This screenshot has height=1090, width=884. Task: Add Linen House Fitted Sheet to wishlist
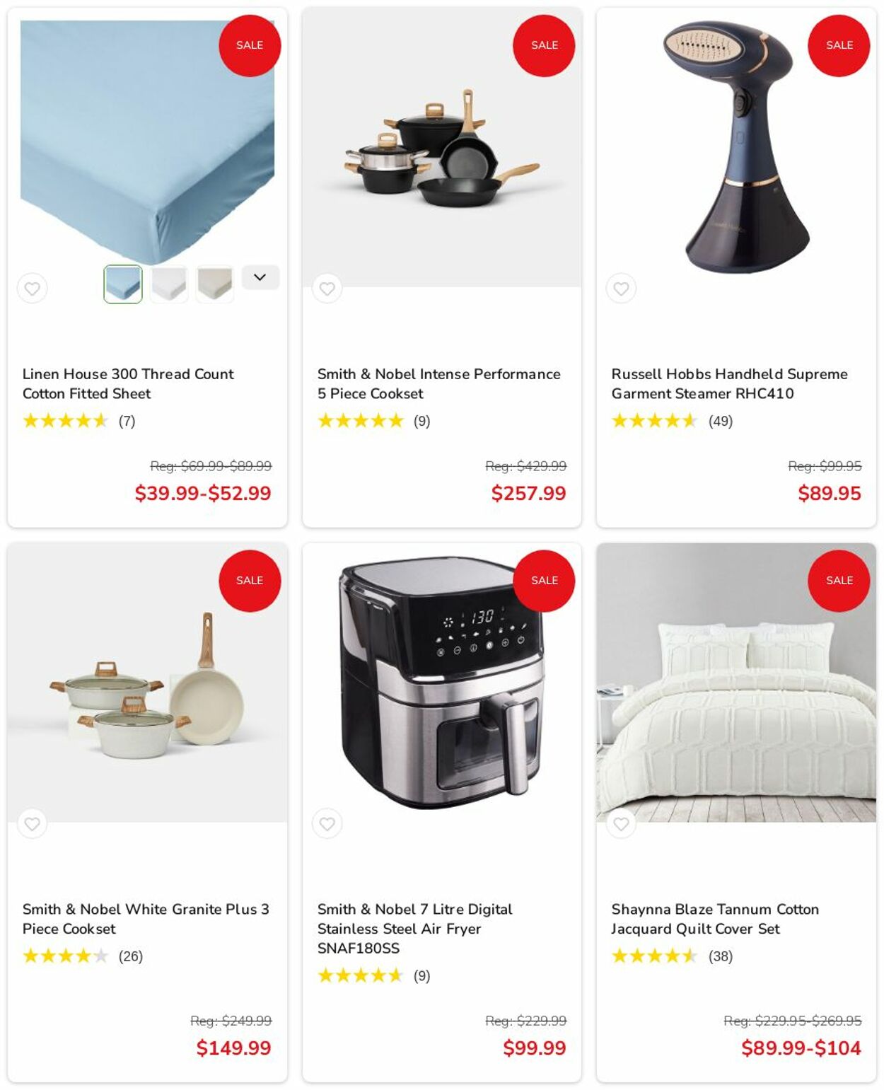[32, 289]
